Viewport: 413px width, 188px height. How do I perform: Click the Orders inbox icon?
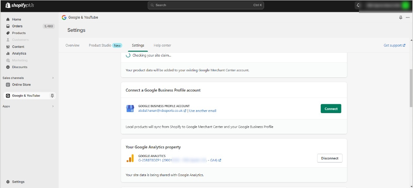pyautogui.click(x=8, y=26)
